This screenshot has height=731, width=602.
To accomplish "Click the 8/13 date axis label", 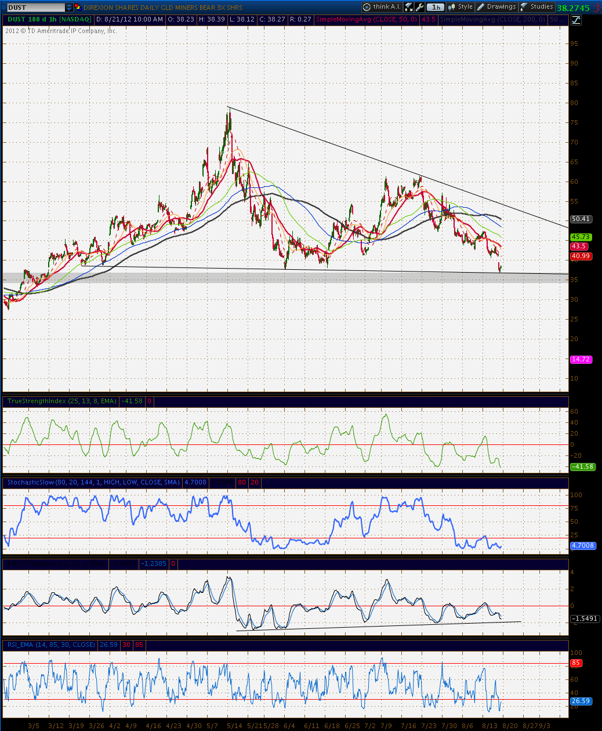I will click(x=489, y=725).
